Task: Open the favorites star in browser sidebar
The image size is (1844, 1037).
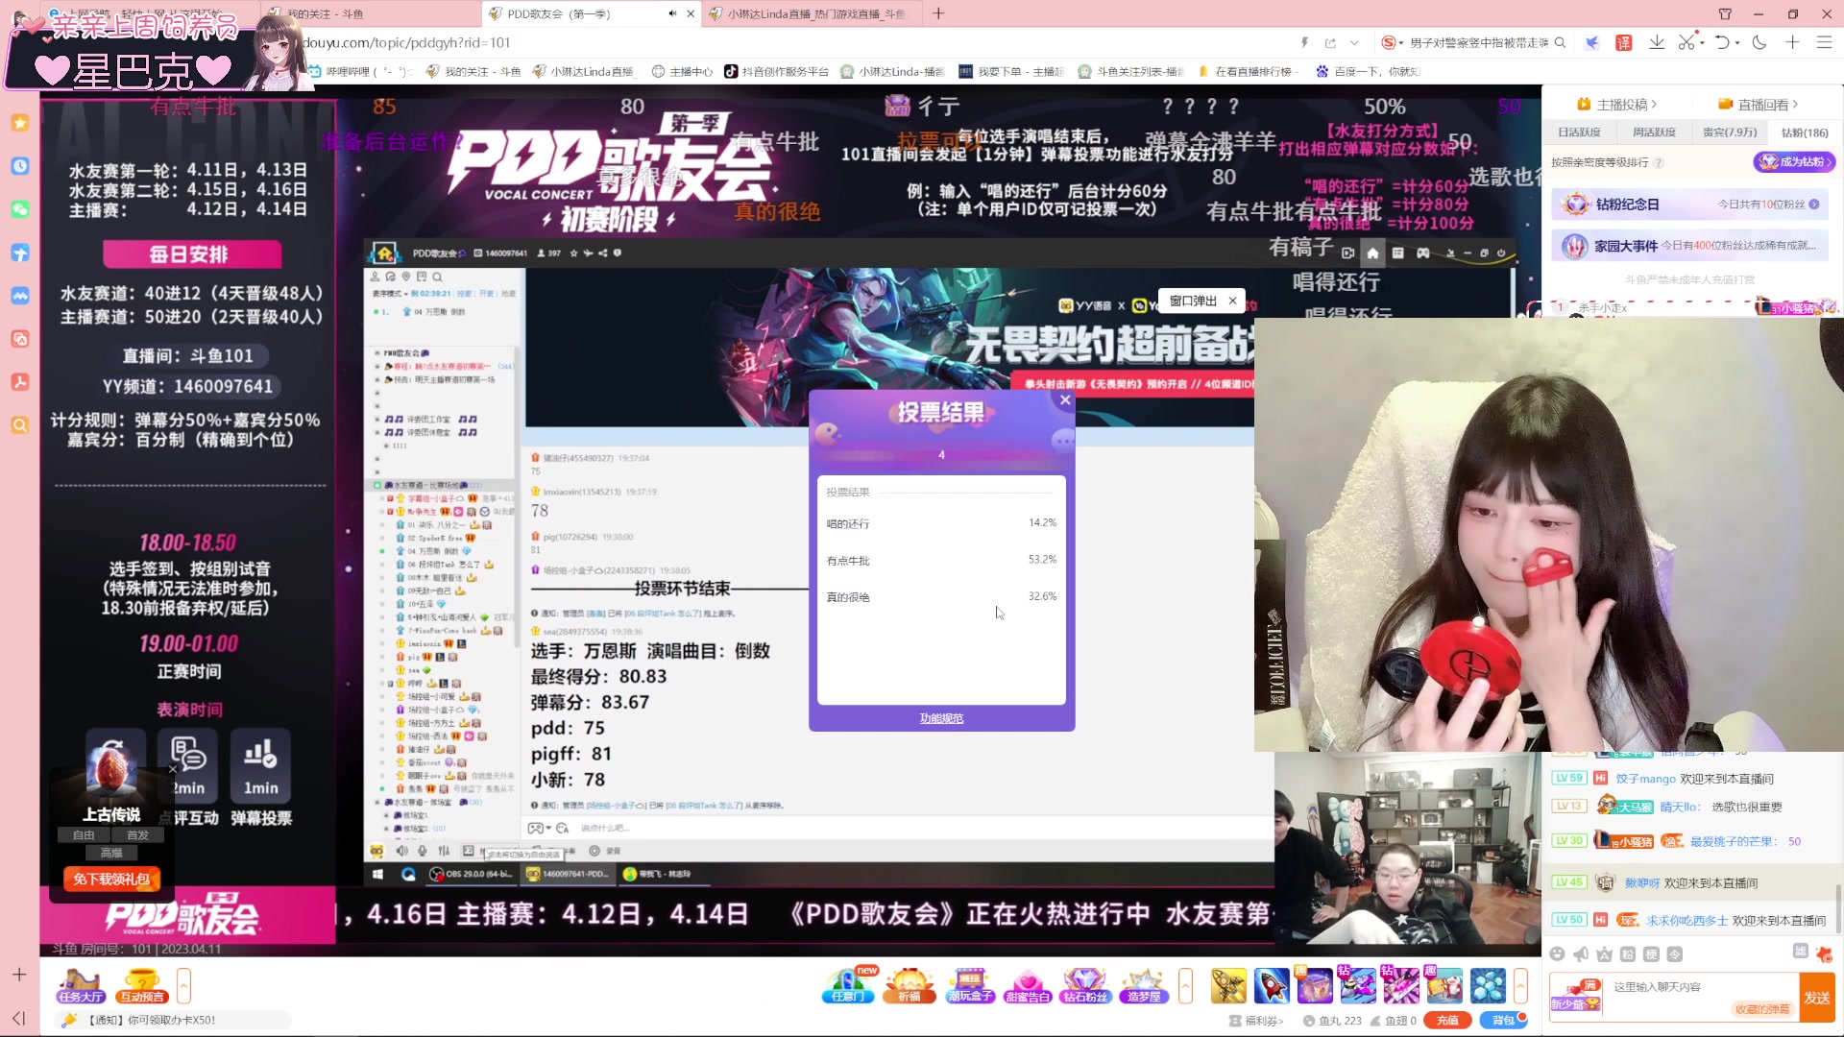Action: pyautogui.click(x=20, y=123)
